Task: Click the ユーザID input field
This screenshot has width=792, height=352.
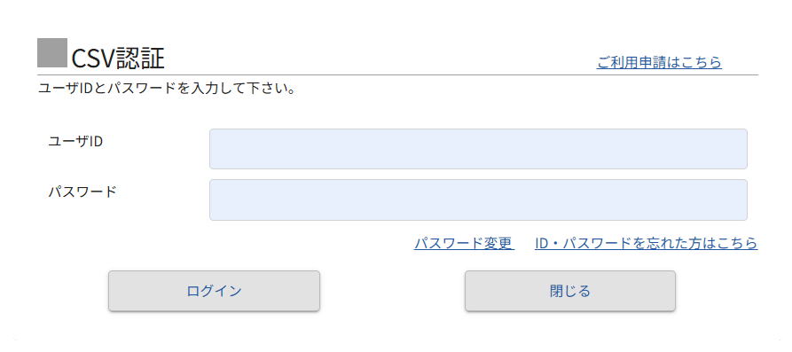Action: coord(478,149)
